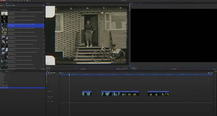
Task: Select the last clip on the Video 1 track
Action: 158,93
